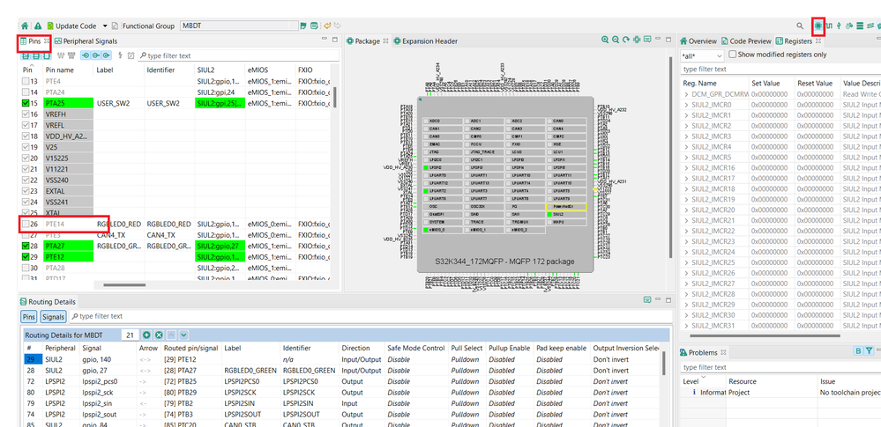Click the Signals button in Routing Details
The height and width of the screenshot is (427, 881).
click(53, 317)
